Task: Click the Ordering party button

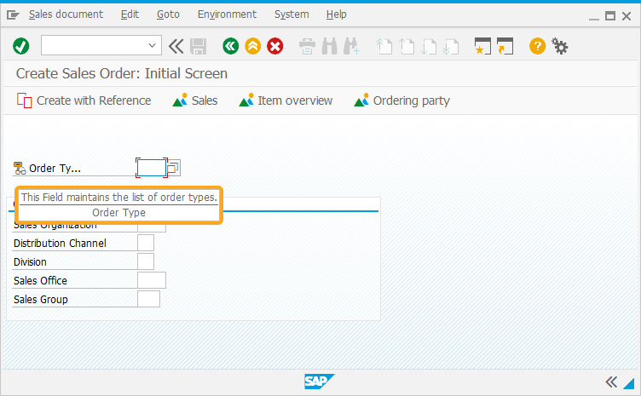Action: click(401, 100)
